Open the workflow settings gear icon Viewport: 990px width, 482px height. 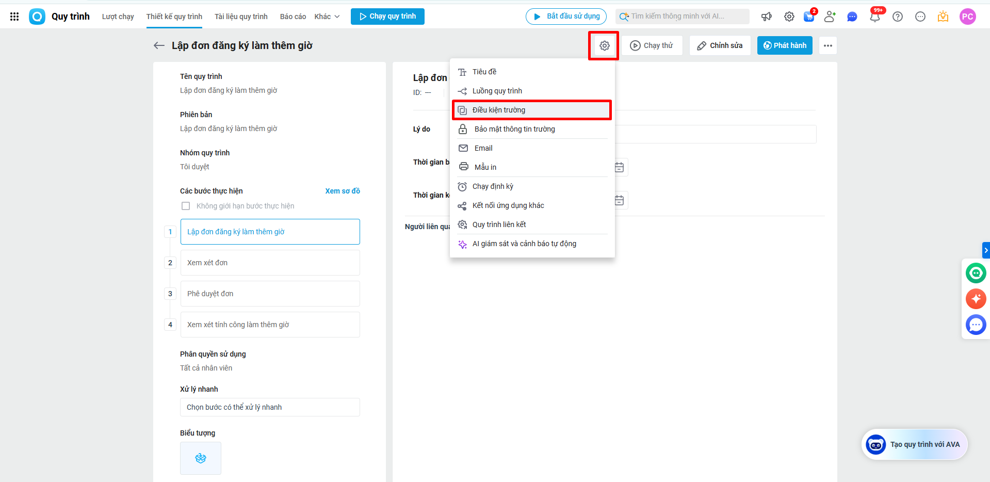pos(604,46)
